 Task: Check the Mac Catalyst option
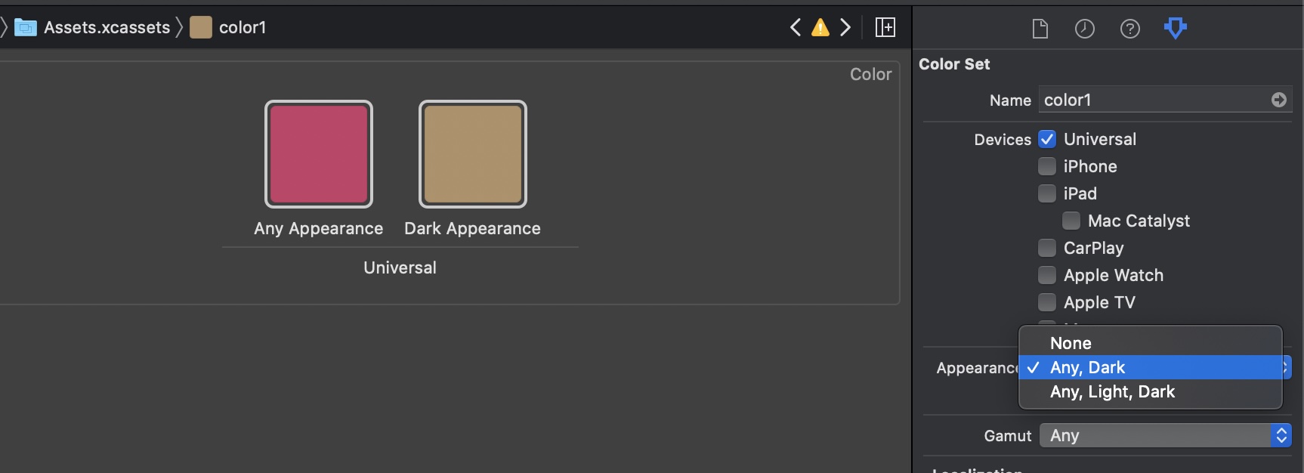click(1071, 221)
